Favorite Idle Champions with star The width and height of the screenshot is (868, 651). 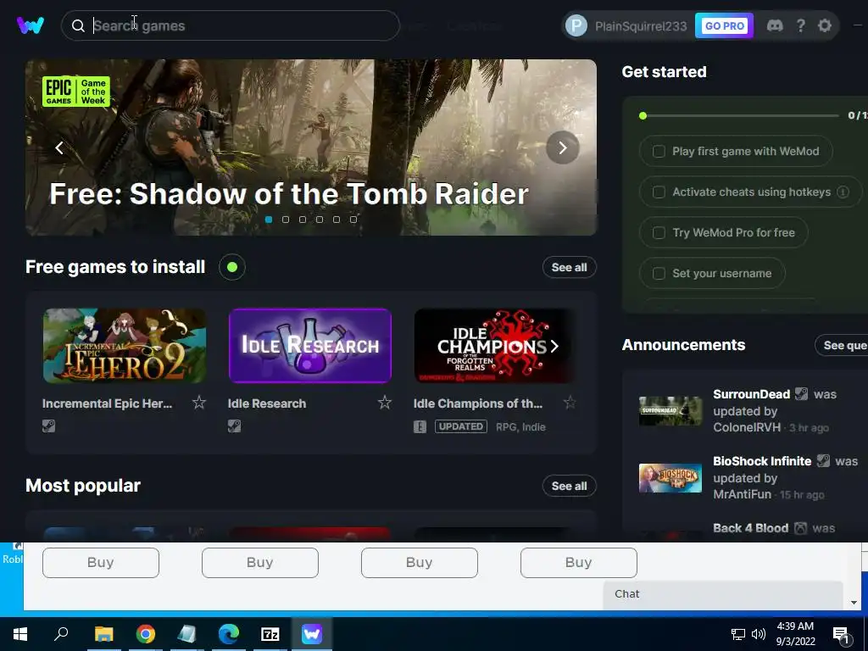click(x=570, y=403)
